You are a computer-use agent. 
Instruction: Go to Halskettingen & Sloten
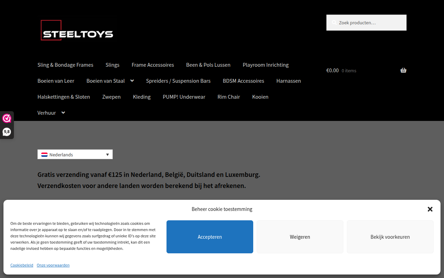(64, 97)
